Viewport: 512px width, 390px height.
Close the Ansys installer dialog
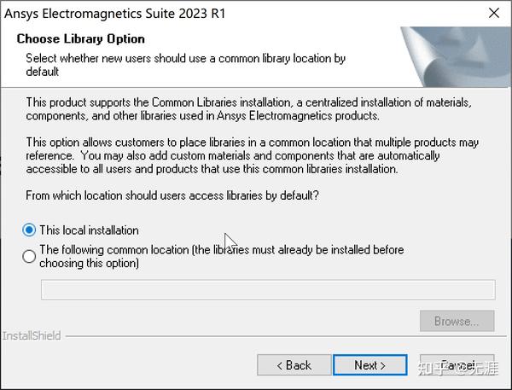coord(494,13)
